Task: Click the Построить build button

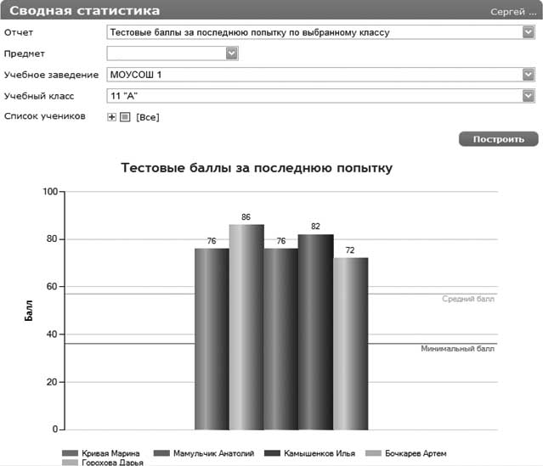Action: 498,139
